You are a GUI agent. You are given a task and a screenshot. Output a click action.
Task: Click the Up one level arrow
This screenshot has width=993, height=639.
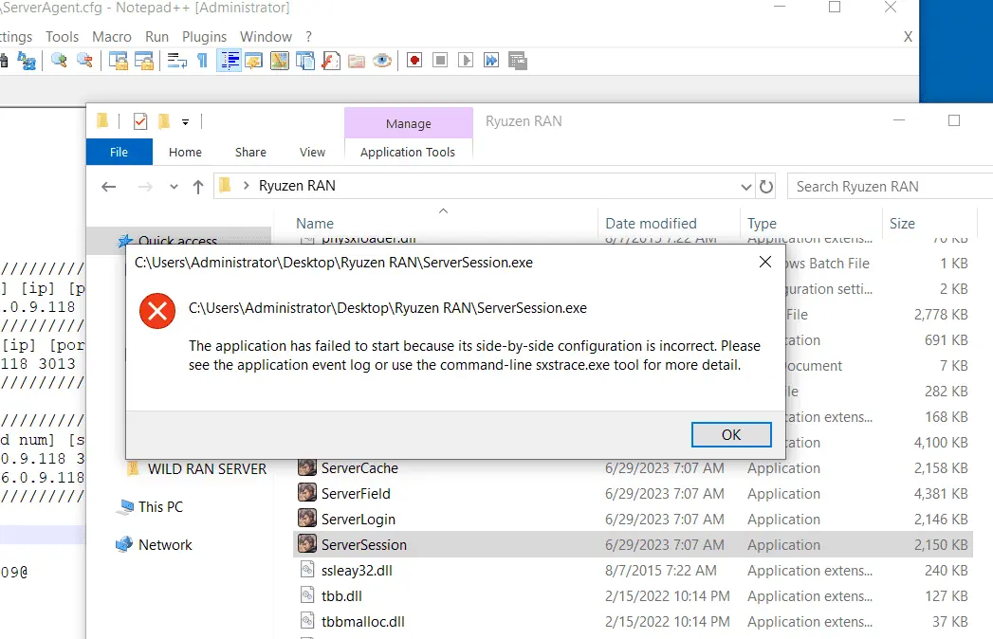point(198,186)
